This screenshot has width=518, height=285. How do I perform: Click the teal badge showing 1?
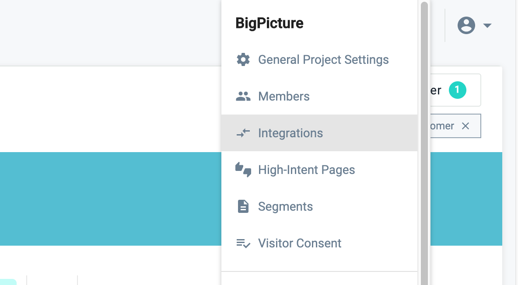pos(458,90)
